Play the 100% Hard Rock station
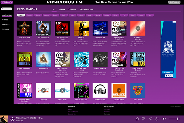The width and height of the screenshot is (184, 123). 25,28
